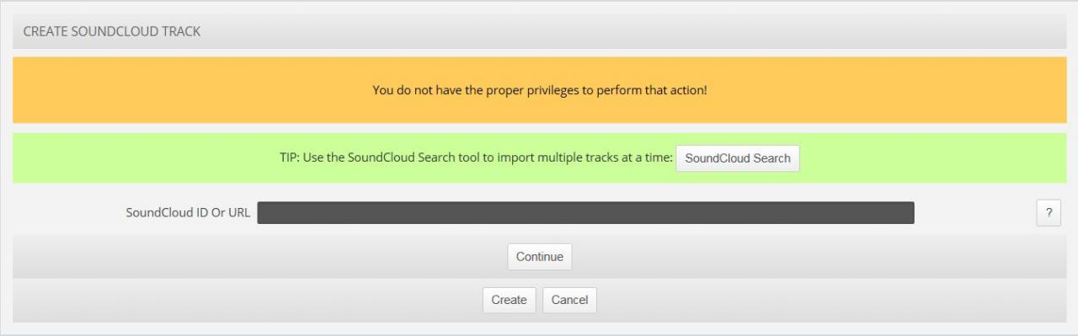Cancel the SoundCloud track creation
Screen dimensions: 1078x336
coord(570,300)
